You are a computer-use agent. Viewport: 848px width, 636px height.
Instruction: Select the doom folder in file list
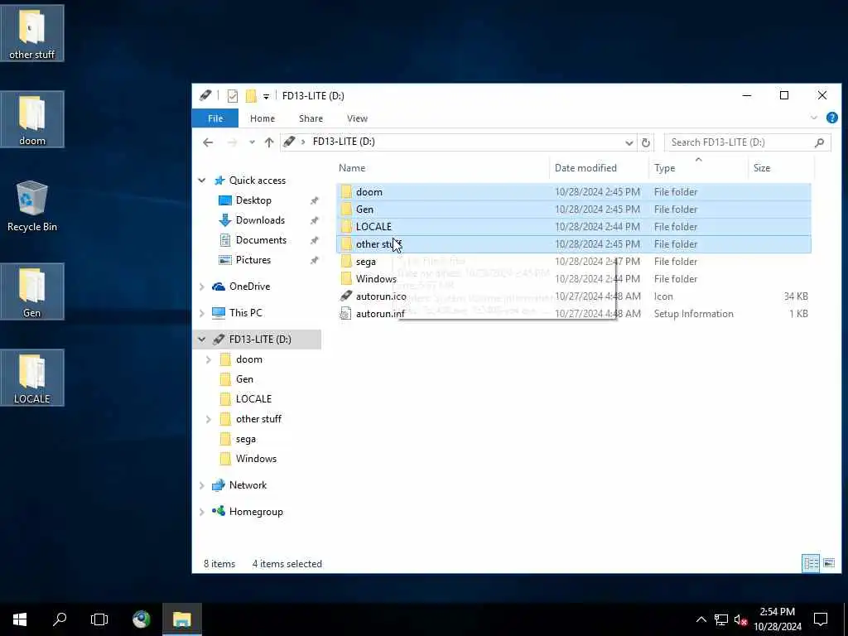point(573,192)
